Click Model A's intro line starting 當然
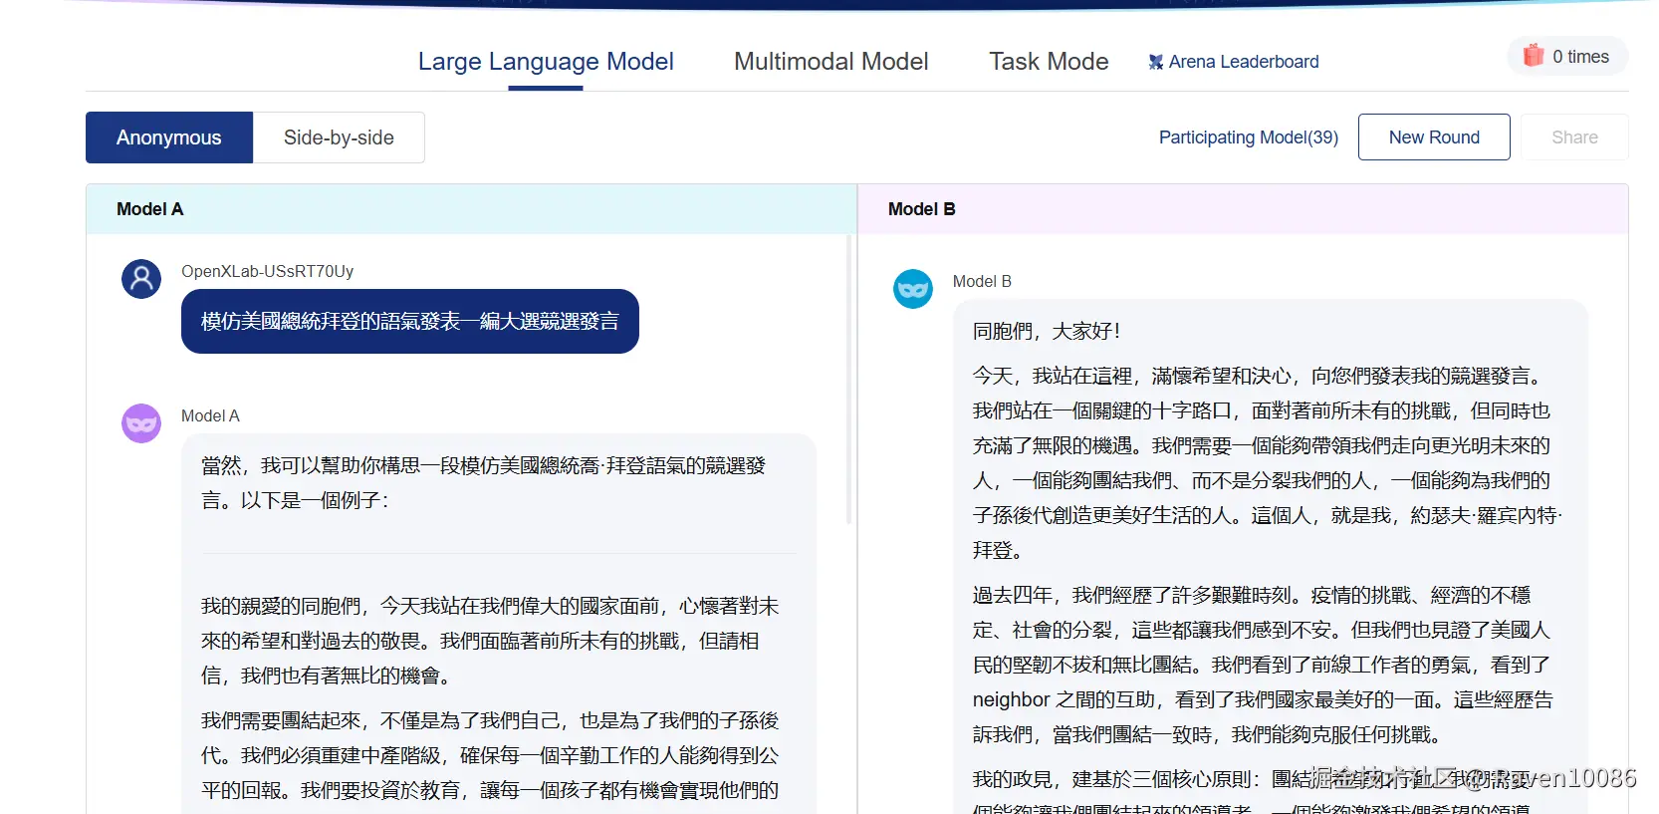The width and height of the screenshot is (1659, 814). pyautogui.click(x=484, y=483)
